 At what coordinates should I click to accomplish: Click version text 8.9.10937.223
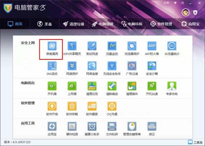pos(22,142)
